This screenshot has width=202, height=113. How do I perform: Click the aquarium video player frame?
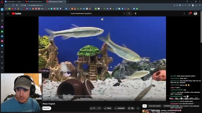(x=102, y=59)
